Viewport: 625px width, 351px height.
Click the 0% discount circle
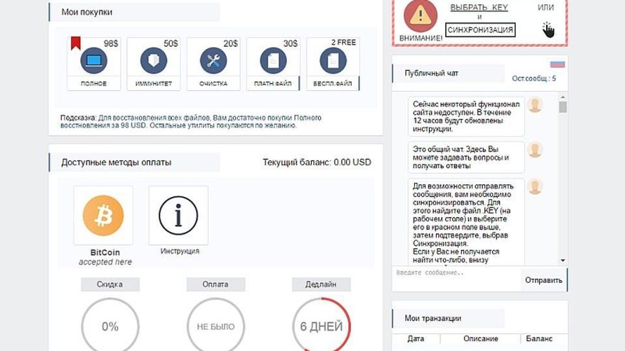pyautogui.click(x=110, y=326)
